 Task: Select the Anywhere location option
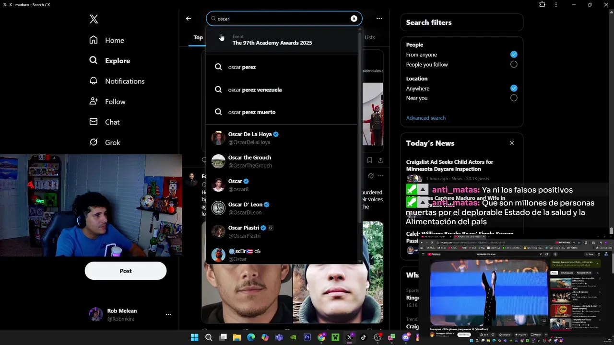coord(514,88)
